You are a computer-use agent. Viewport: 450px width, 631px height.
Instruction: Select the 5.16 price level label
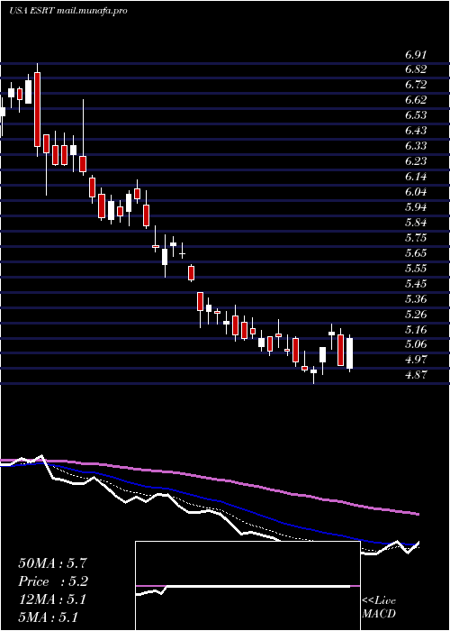pos(416,330)
